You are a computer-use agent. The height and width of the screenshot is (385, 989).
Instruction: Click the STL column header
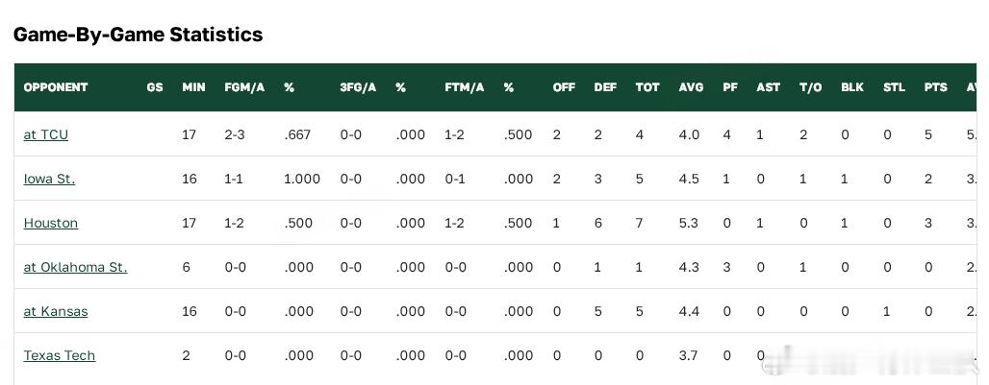(x=894, y=87)
